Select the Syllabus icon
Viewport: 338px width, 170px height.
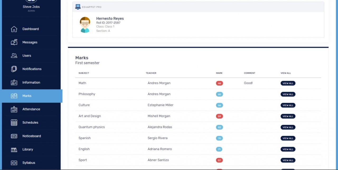[14, 163]
